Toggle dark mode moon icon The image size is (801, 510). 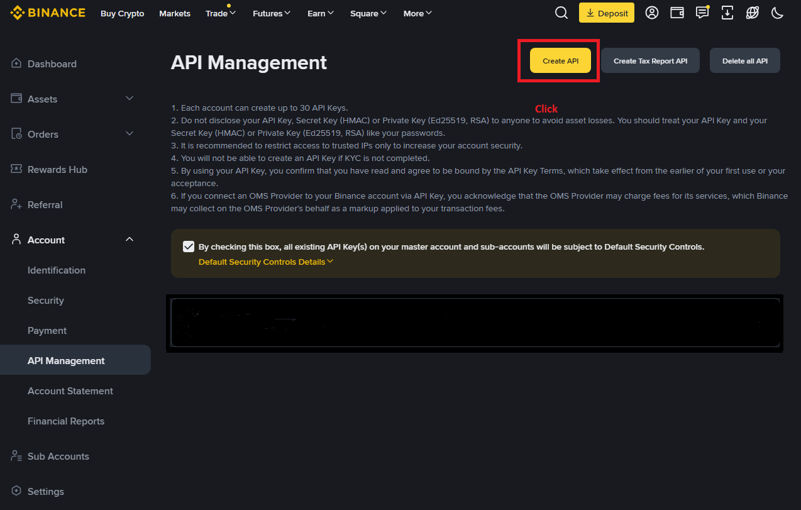(778, 13)
